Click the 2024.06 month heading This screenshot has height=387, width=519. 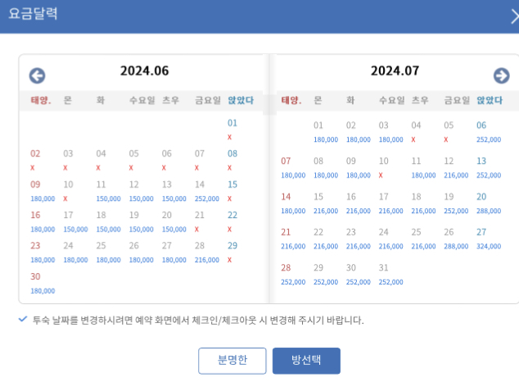144,71
